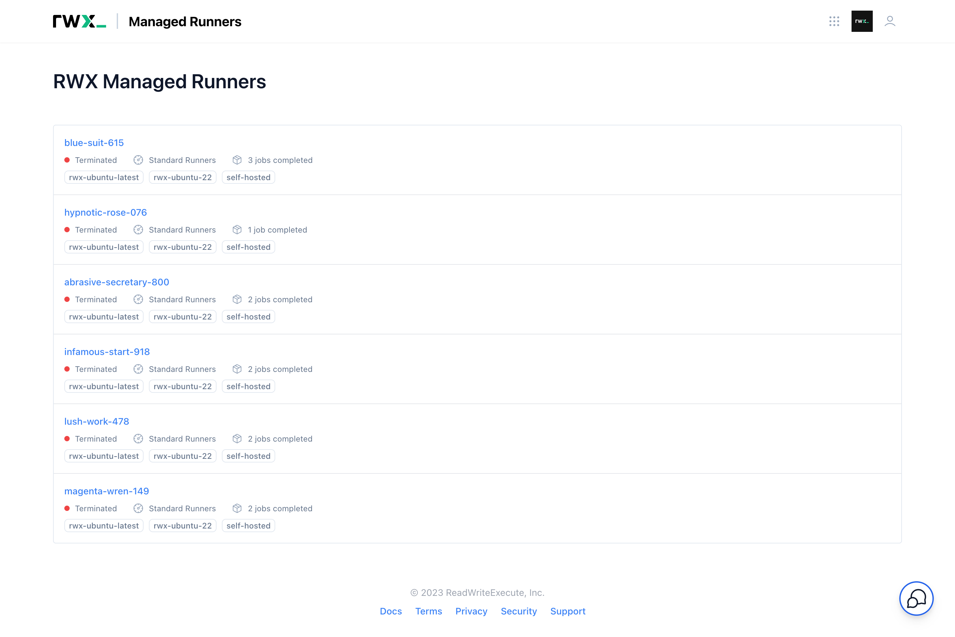Open the Privacy footer link

[471, 611]
